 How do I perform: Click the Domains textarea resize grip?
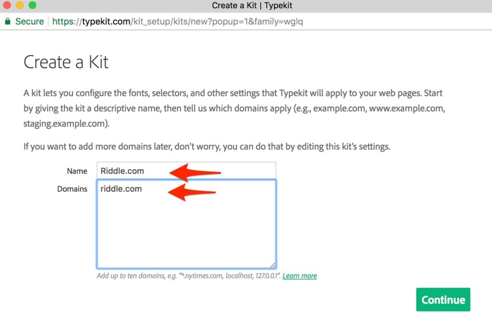(x=273, y=265)
